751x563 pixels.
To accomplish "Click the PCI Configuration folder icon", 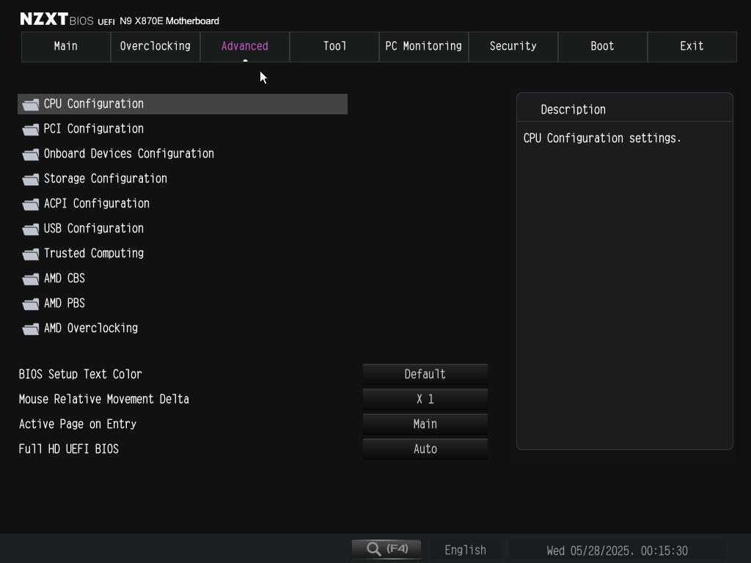I will (x=31, y=129).
